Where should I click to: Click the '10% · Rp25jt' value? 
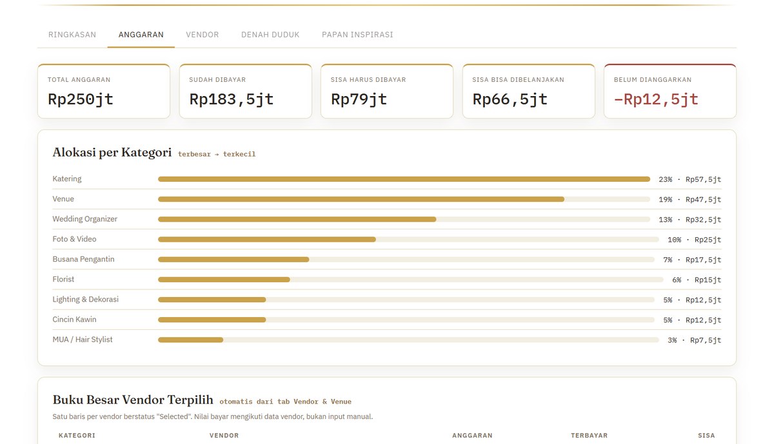(x=694, y=240)
